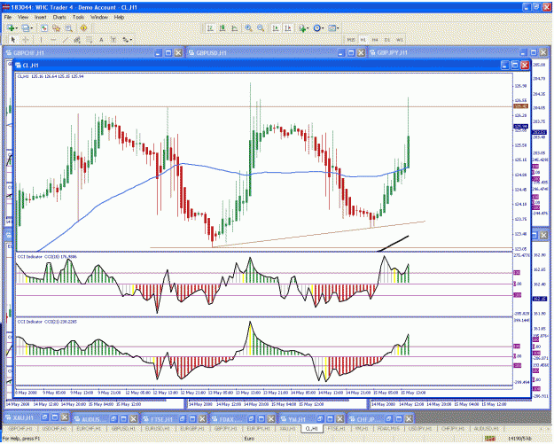Screen dimensions: 554x444
Task: Expand the New Chart dropdown arrow
Action: [17, 28]
